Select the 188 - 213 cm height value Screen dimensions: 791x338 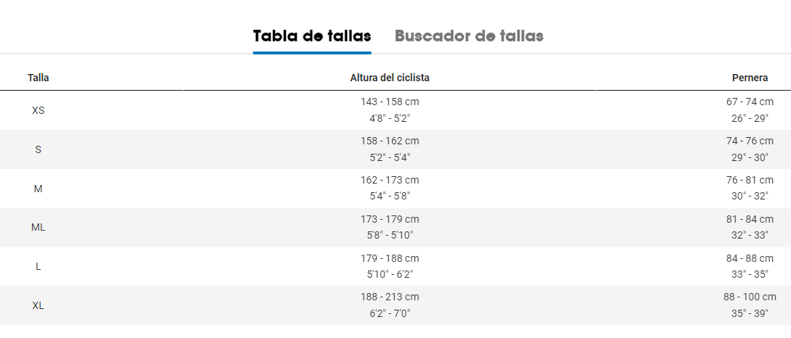pyautogui.click(x=390, y=297)
